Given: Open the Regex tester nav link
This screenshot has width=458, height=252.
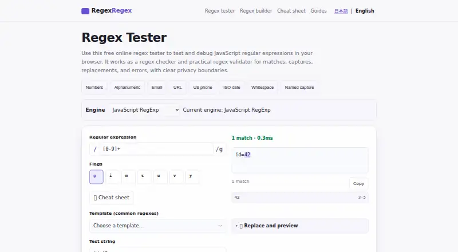Looking at the screenshot, I should pyautogui.click(x=220, y=11).
